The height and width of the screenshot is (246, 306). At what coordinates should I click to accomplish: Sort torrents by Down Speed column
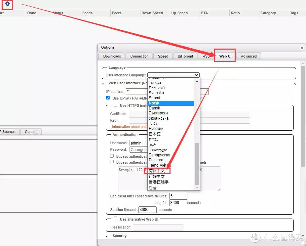[152, 13]
